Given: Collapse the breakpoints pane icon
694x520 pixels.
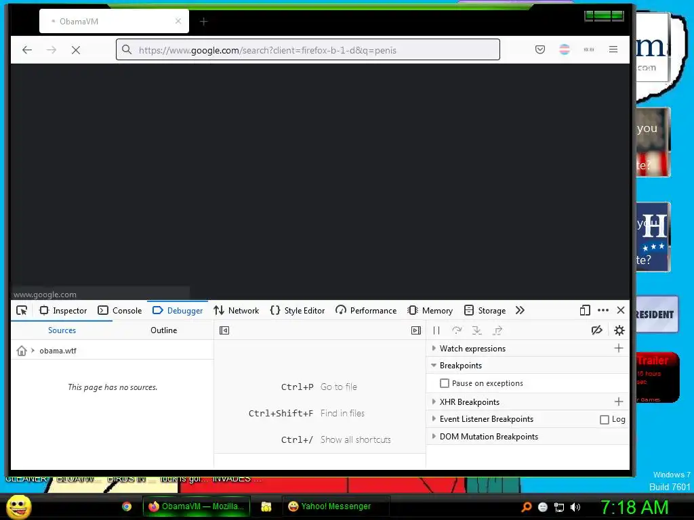Looking at the screenshot, I should point(416,330).
